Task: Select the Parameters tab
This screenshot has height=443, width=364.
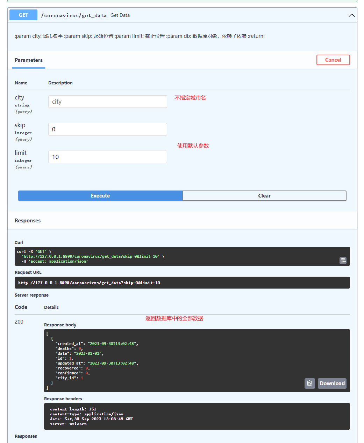Action: tap(29, 60)
